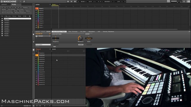Go up one folder with the path arrow
Viewport: 191px width, 107px height.
(x=2, y=16)
